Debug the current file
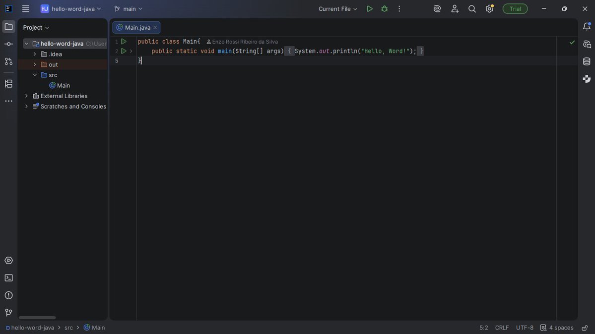 coord(385,9)
